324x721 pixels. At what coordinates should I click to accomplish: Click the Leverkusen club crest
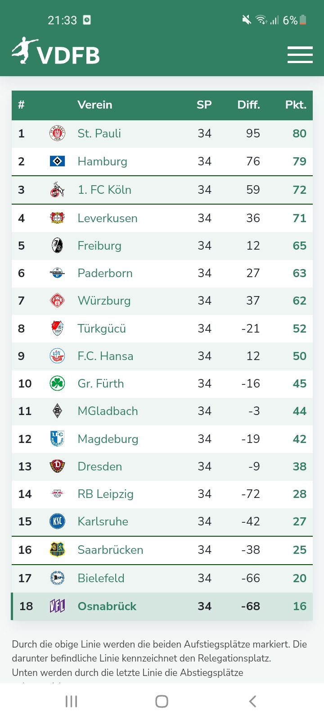tap(57, 218)
